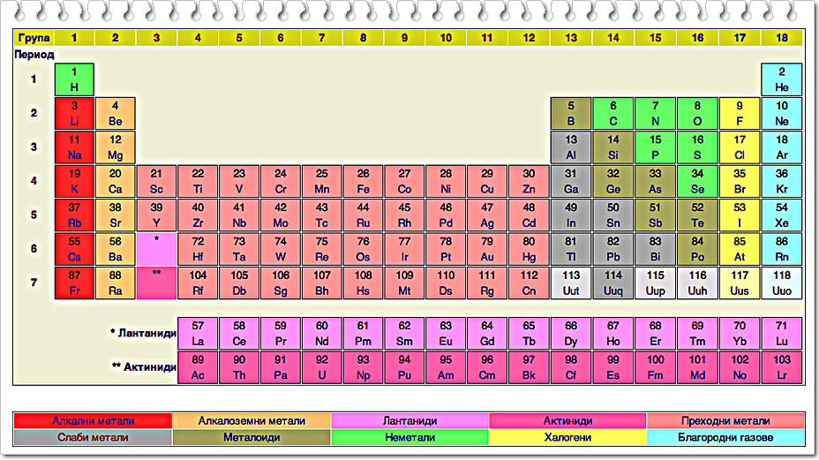Screen dimensions: 819x460
Task: Click the Iron (Fe) element
Action: point(363,181)
